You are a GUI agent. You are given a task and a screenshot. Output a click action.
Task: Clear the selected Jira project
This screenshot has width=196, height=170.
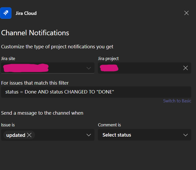pos(186,68)
